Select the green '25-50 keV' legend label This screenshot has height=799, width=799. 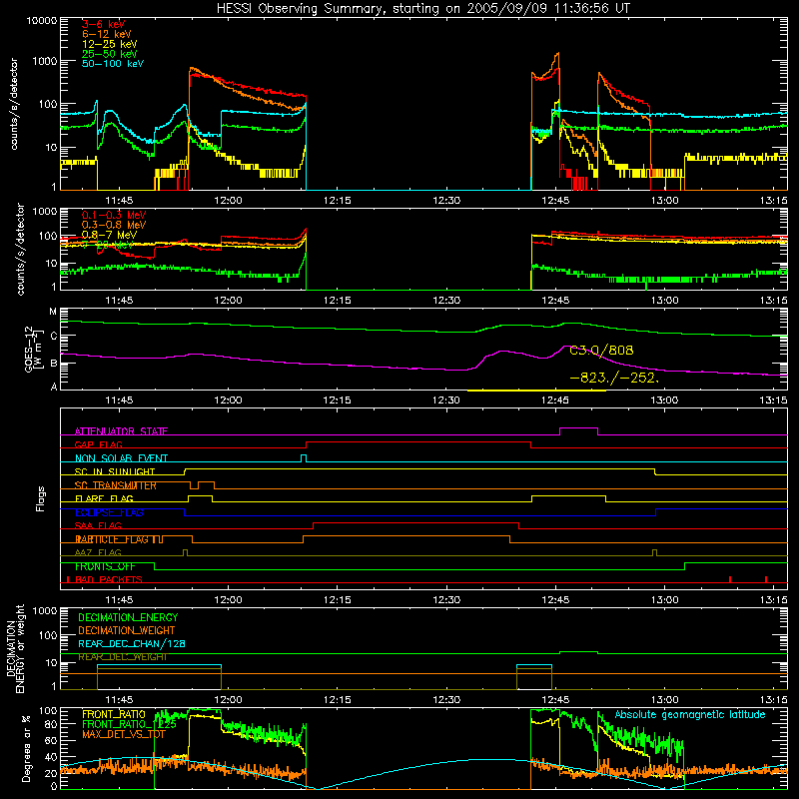point(110,54)
